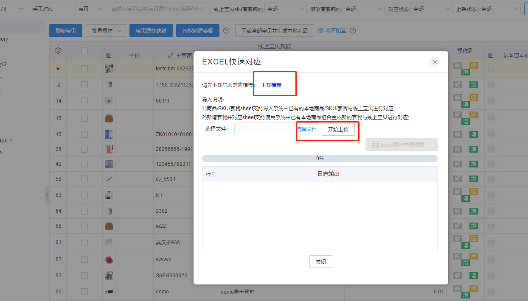528x301 pixels.
Task: Click the help icon beside 网店配置
Action: pyautogui.click(x=352, y=31)
